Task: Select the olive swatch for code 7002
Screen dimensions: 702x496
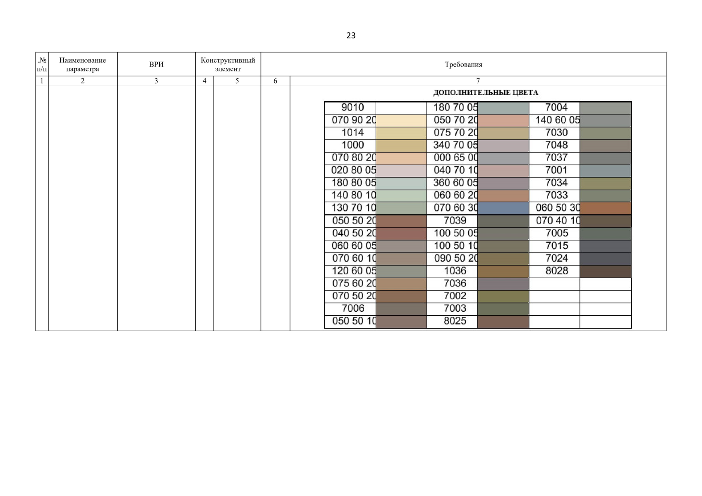Action: point(503,296)
